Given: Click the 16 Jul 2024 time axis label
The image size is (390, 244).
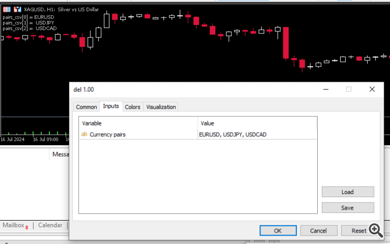Looking at the screenshot, I should click(x=12, y=139).
